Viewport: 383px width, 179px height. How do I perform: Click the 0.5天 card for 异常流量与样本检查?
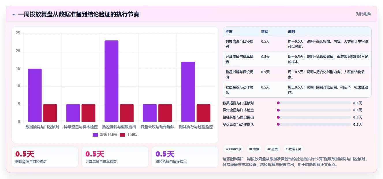click(115, 157)
